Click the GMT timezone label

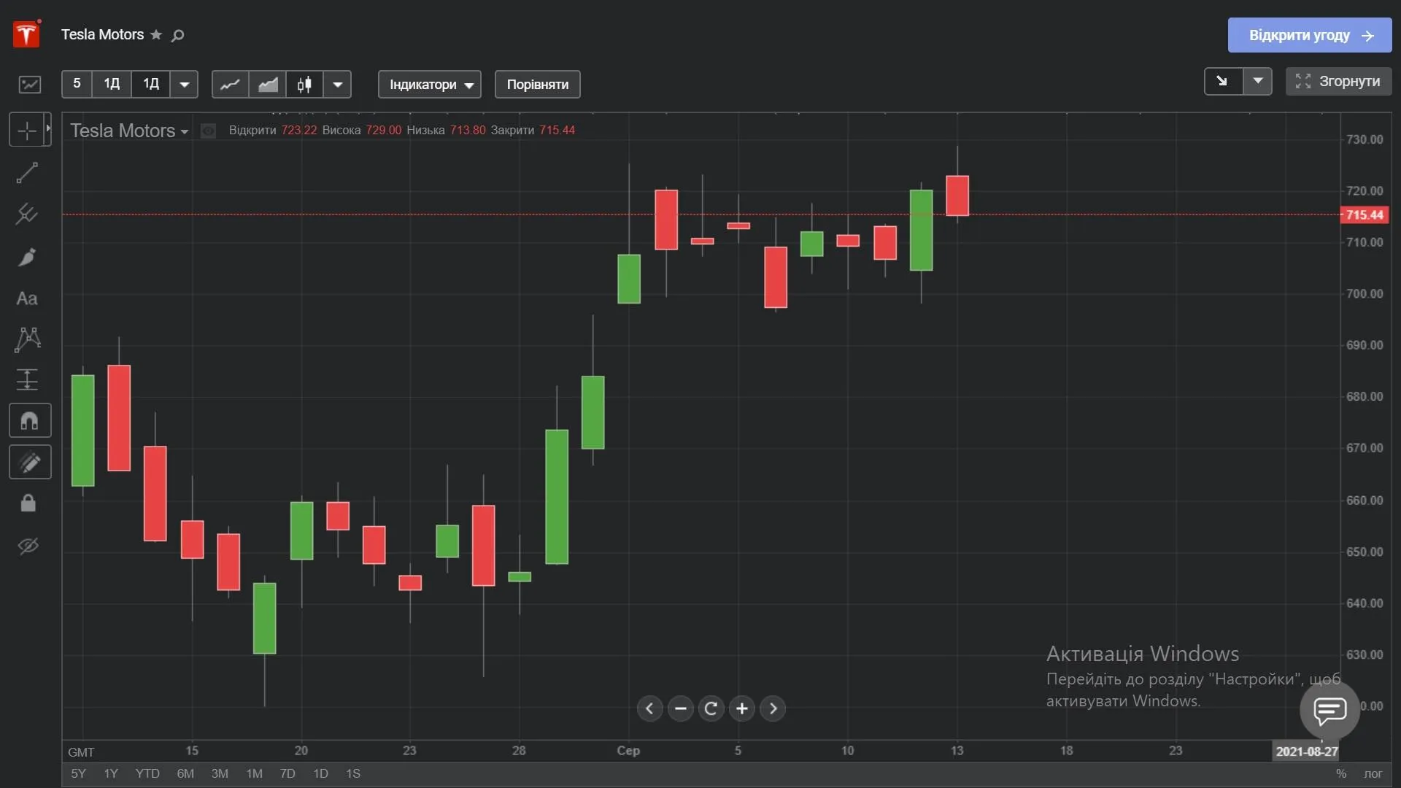pos(81,752)
